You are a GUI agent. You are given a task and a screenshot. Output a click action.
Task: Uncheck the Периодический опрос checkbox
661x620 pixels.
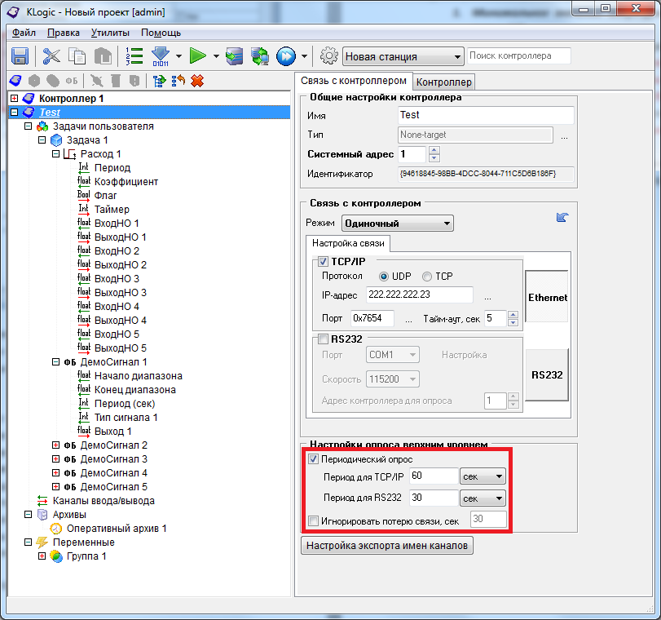point(314,459)
